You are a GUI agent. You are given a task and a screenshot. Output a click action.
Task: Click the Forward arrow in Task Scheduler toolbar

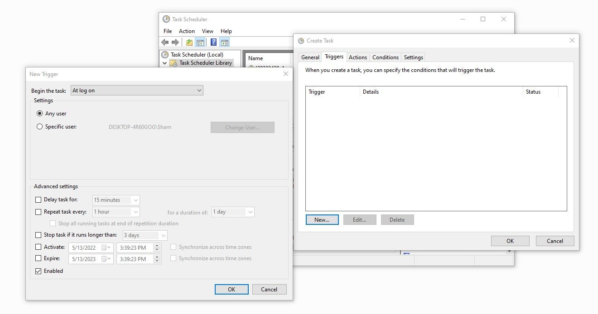pyautogui.click(x=175, y=43)
